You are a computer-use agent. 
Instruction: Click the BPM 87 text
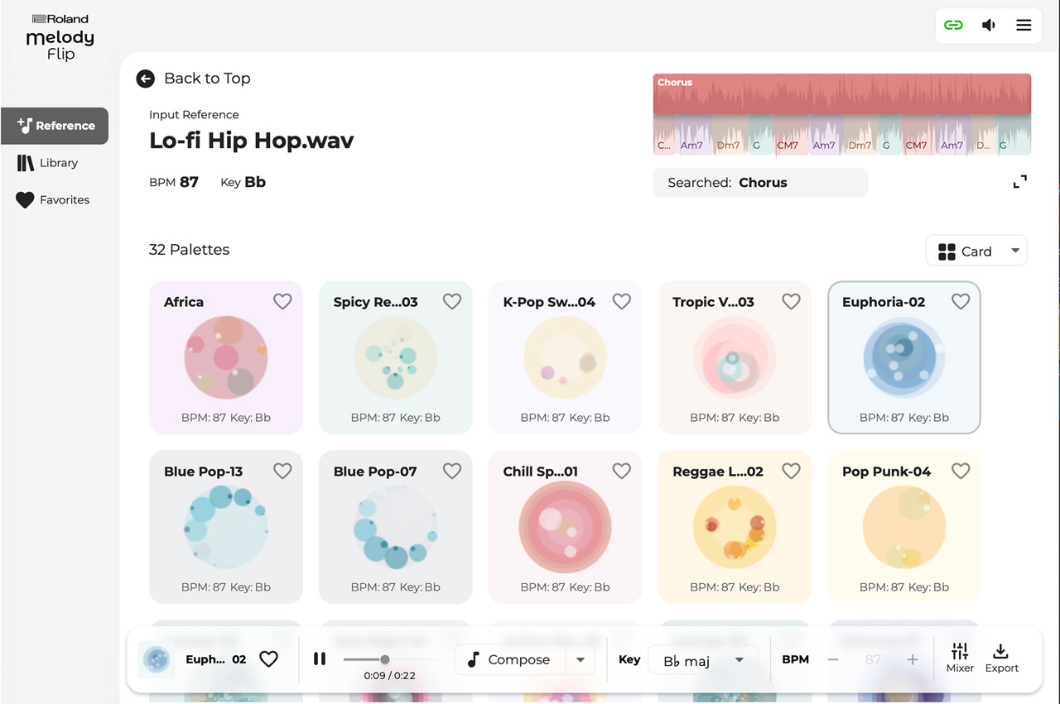click(x=174, y=182)
